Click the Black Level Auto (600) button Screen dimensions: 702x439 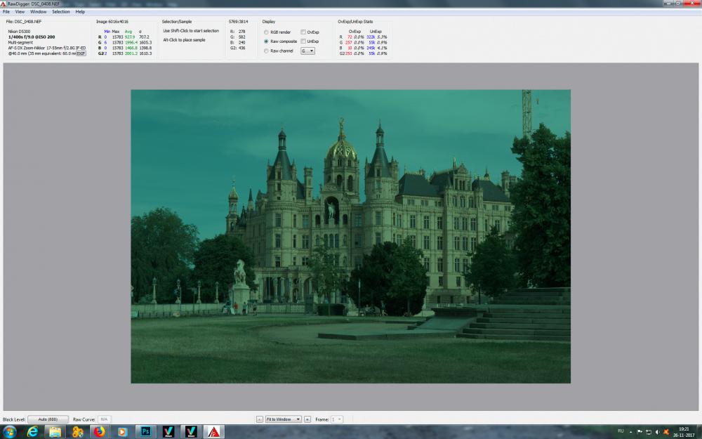point(48,419)
